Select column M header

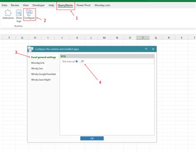click(104, 37)
